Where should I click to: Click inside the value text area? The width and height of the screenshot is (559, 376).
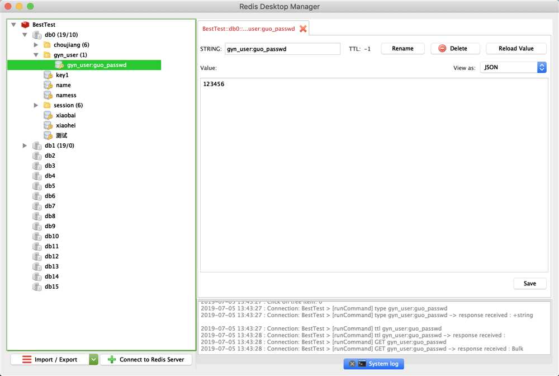[x=374, y=175]
